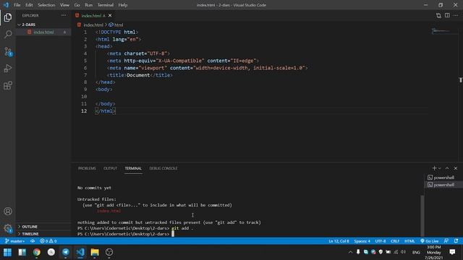Screen dimensions: 463x260
Task: Open File Explorer from the taskbar
Action: coord(95,252)
